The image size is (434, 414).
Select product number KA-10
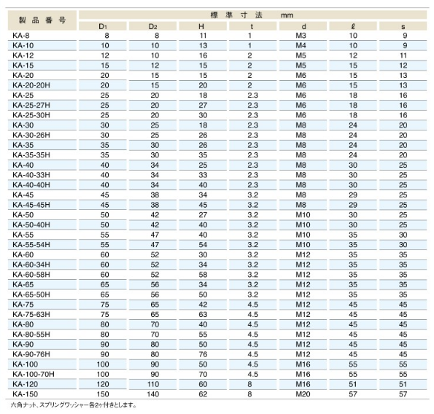point(23,46)
